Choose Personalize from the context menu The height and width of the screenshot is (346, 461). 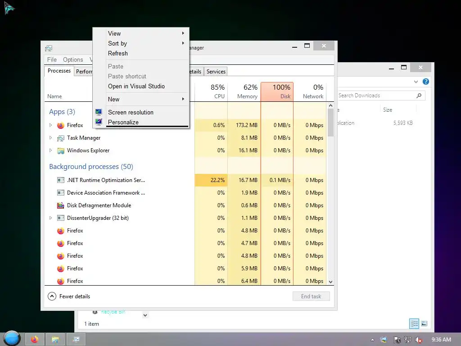click(147, 122)
